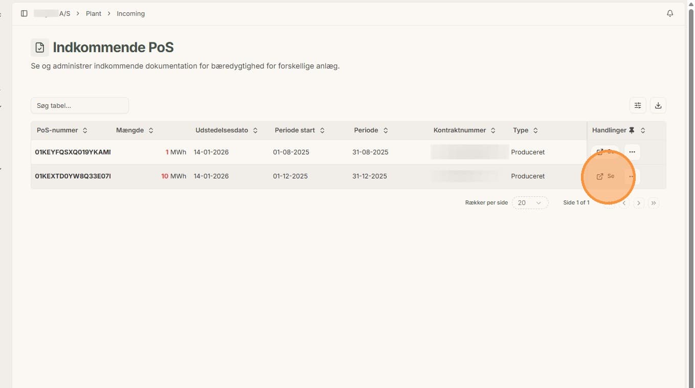Click the Indkommende PoS heading

pyautogui.click(x=114, y=48)
